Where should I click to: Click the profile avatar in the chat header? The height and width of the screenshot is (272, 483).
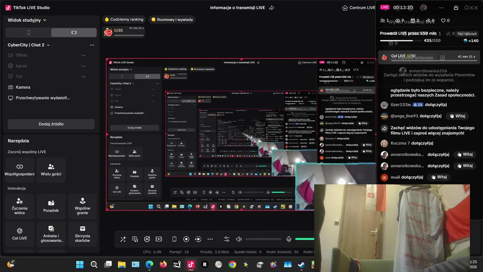coord(423,8)
